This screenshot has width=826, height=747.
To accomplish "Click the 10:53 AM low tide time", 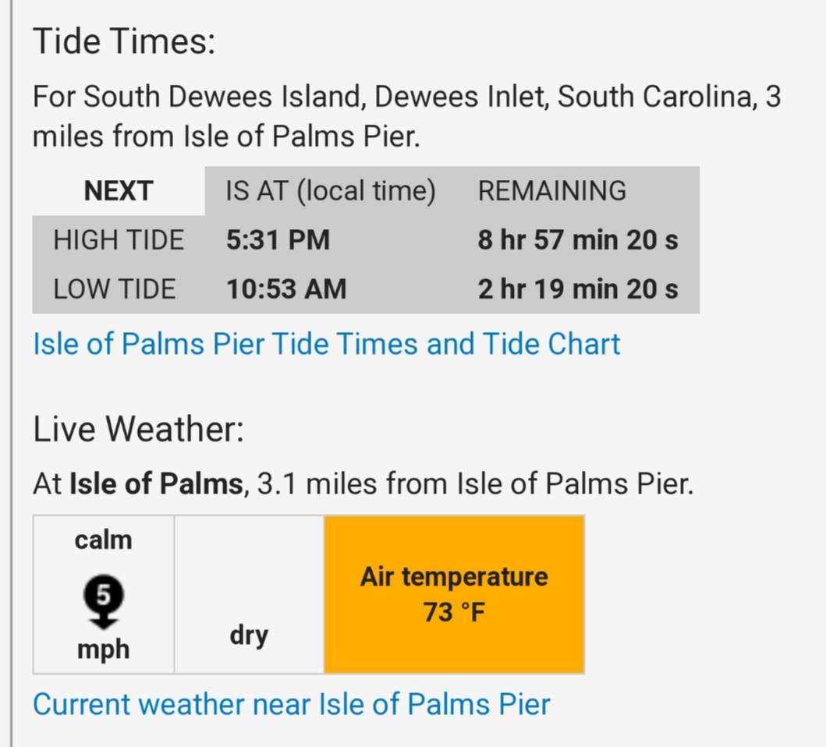I will click(286, 289).
